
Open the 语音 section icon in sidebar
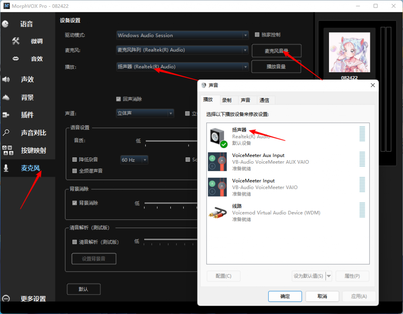6,24
